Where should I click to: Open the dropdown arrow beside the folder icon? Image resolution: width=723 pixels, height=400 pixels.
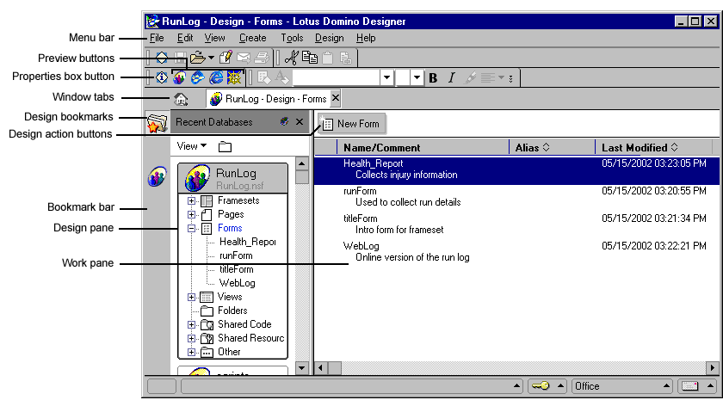pyautogui.click(x=211, y=58)
